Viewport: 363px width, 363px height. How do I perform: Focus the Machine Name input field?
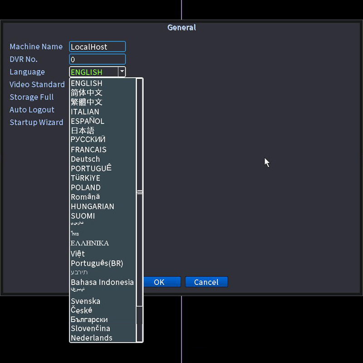97,47
